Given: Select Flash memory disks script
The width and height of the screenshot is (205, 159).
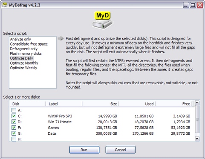Looking at the screenshot, I should pos(26,54).
